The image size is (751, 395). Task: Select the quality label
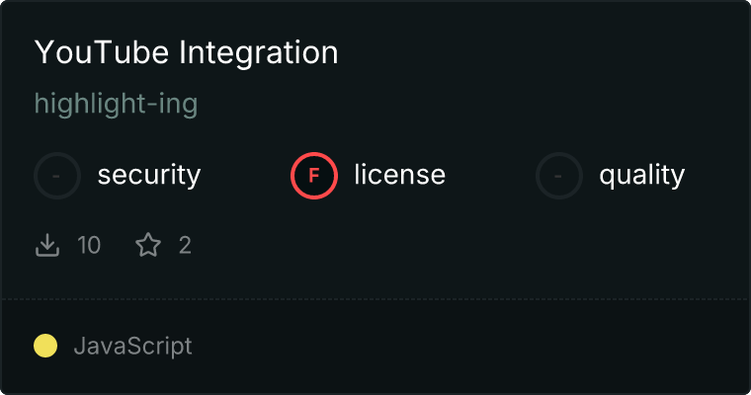pyautogui.click(x=641, y=176)
